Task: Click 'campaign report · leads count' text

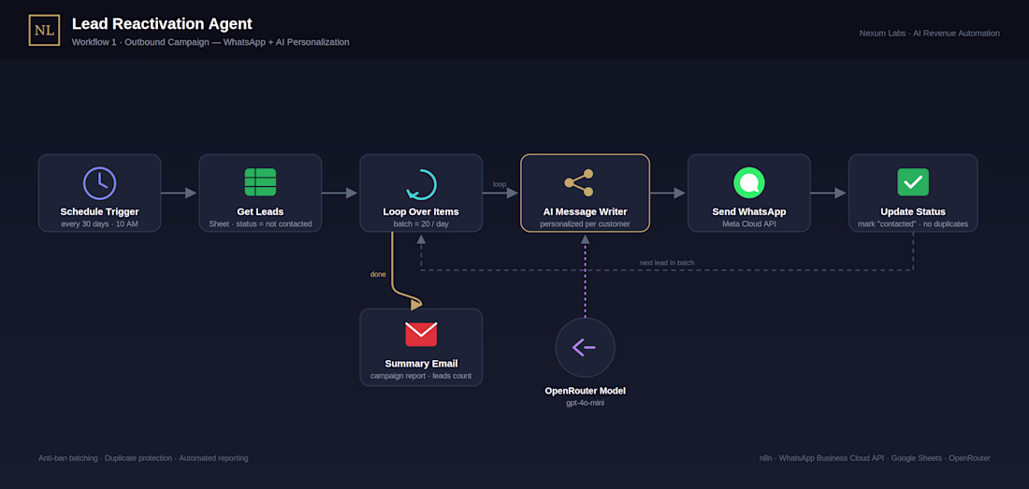Action: [421, 376]
